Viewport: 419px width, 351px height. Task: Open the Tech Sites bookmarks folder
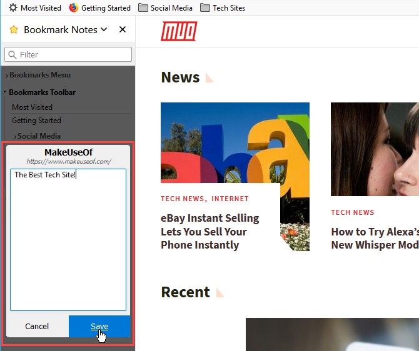click(x=222, y=8)
